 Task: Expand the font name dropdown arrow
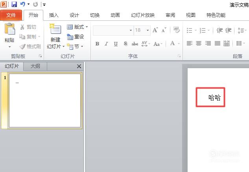click(131, 30)
